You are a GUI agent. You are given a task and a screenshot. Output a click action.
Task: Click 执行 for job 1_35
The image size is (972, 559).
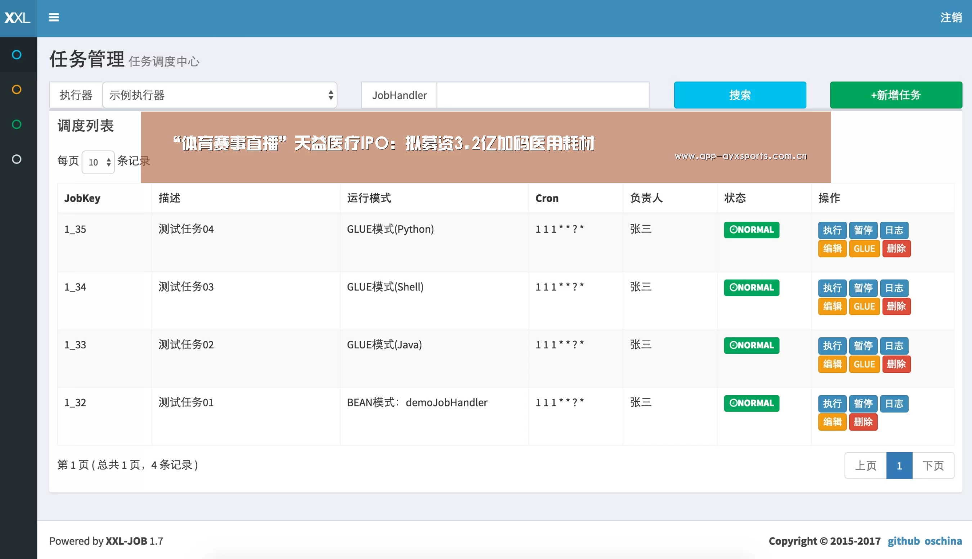832,230
